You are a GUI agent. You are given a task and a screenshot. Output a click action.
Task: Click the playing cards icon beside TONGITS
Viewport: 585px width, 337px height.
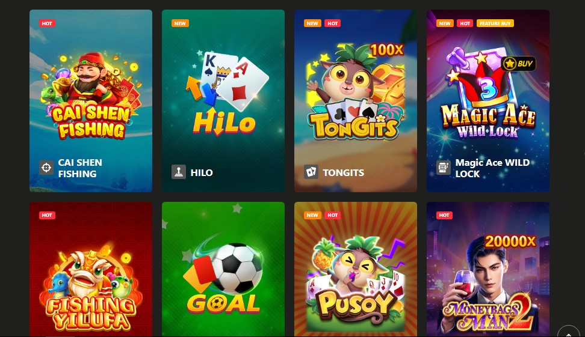point(311,172)
